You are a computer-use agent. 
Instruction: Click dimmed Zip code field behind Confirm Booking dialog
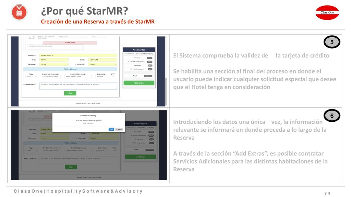(x=55, y=138)
